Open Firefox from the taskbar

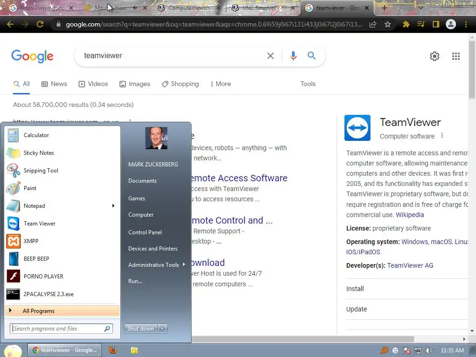tap(113, 350)
